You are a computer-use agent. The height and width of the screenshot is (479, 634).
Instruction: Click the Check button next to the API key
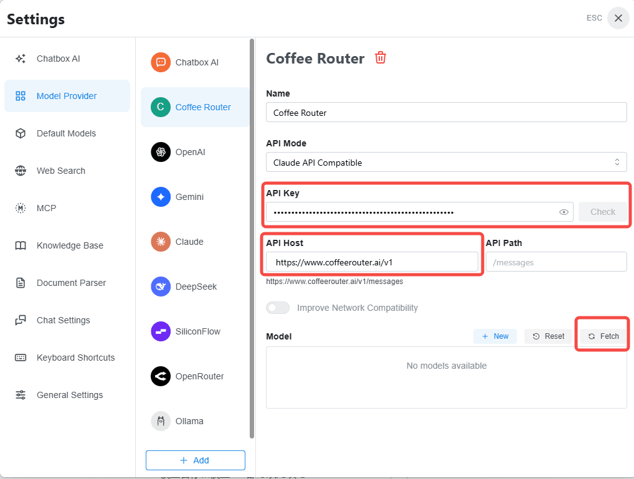point(602,212)
